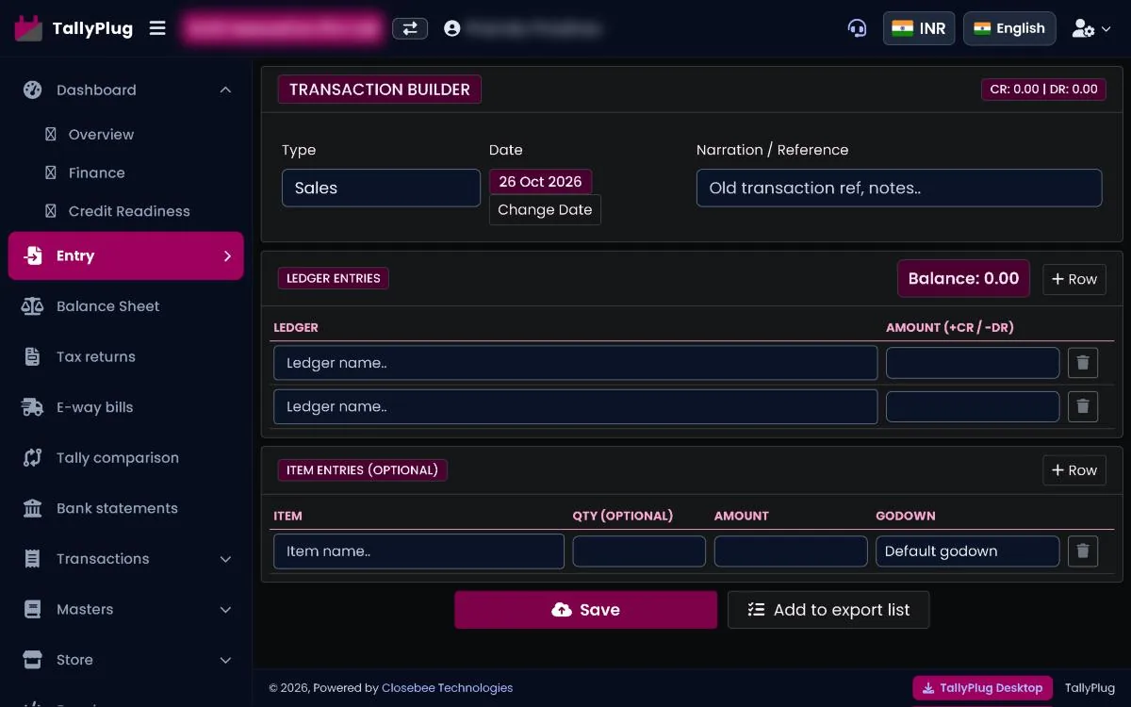
Task: Click the item Qty field
Action: click(639, 551)
